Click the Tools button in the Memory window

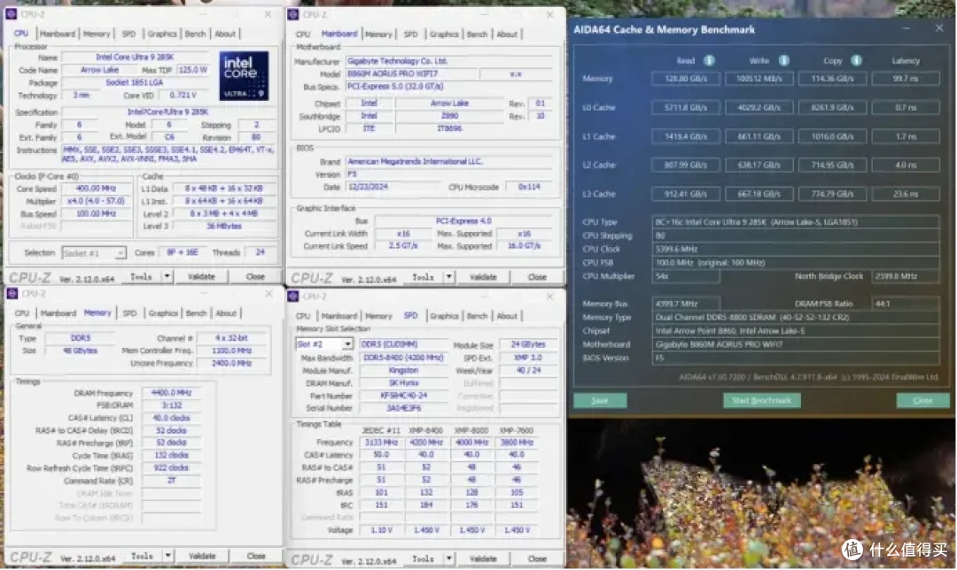click(142, 555)
